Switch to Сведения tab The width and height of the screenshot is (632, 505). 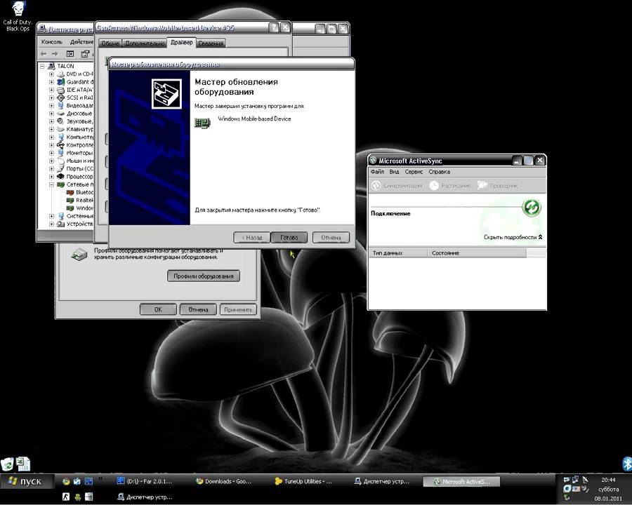(211, 43)
